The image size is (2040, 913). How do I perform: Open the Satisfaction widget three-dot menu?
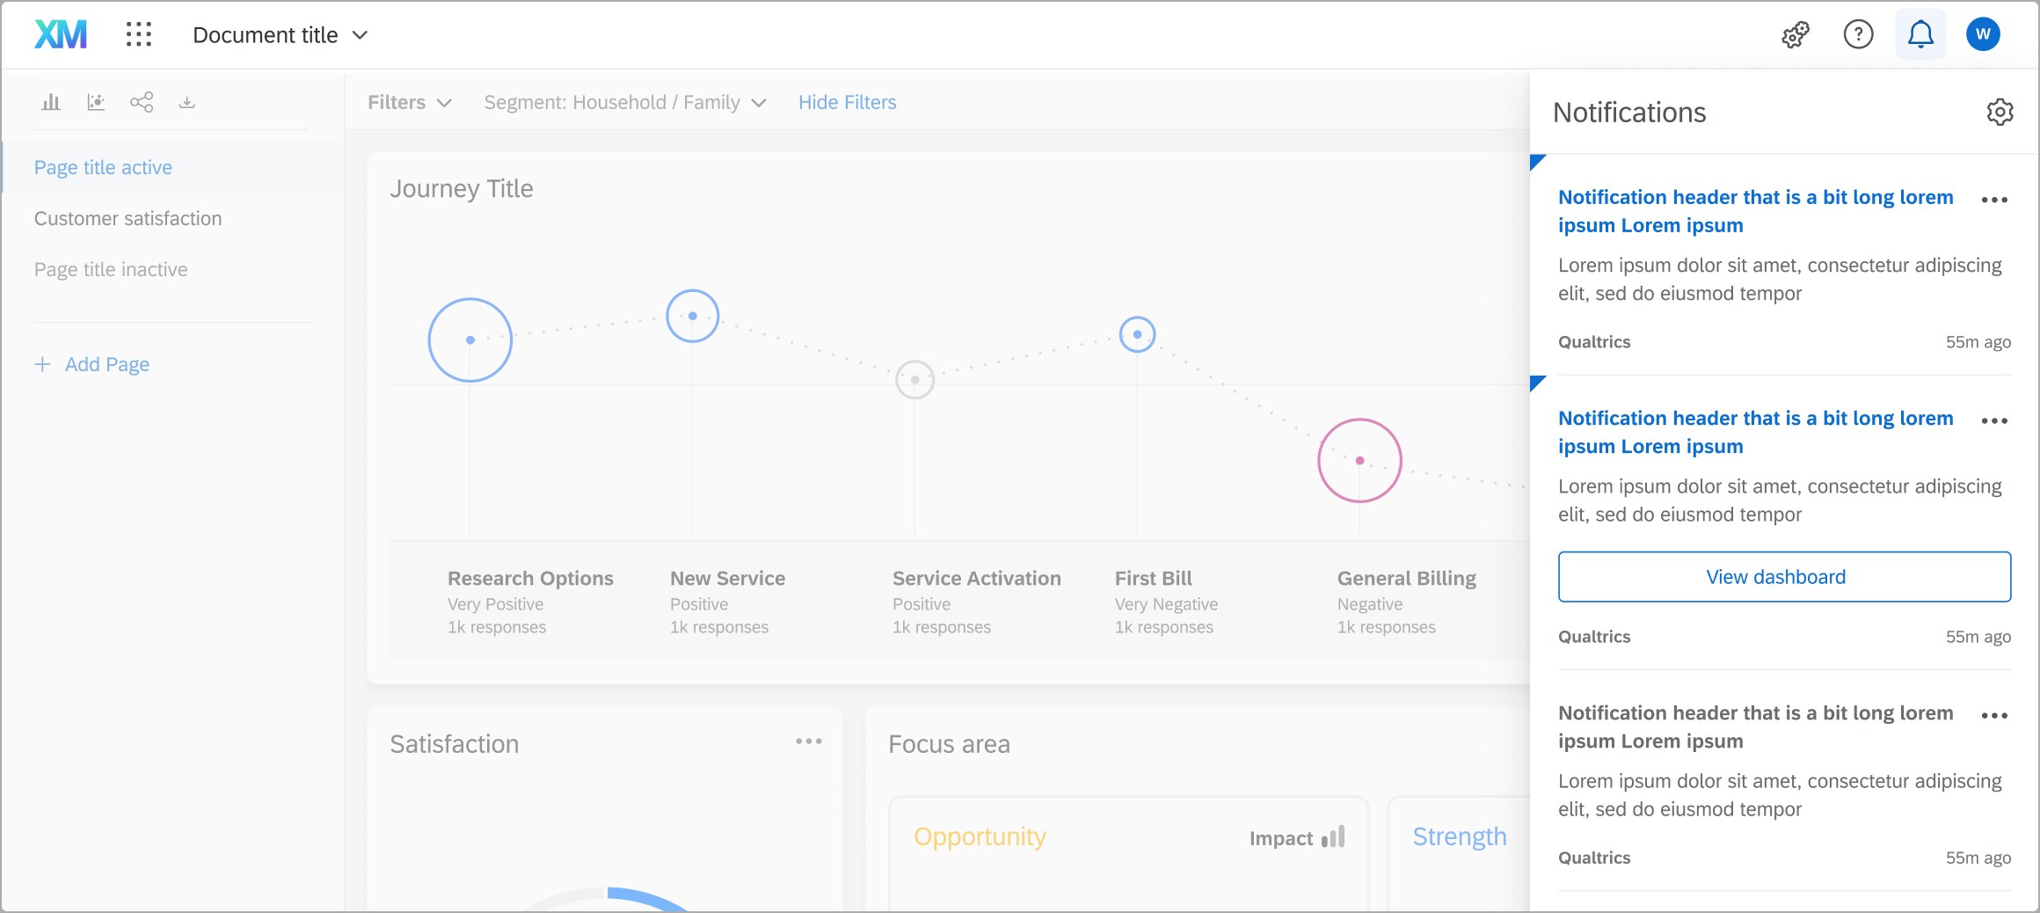[x=809, y=741]
